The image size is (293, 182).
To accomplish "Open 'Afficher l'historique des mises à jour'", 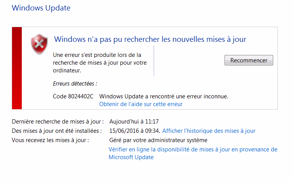I will click(x=209, y=131).
